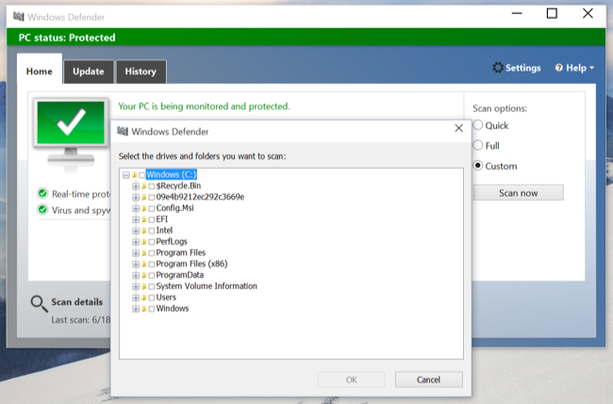Check the EFI folder checkbox
This screenshot has width=613, height=404.
[x=151, y=219]
